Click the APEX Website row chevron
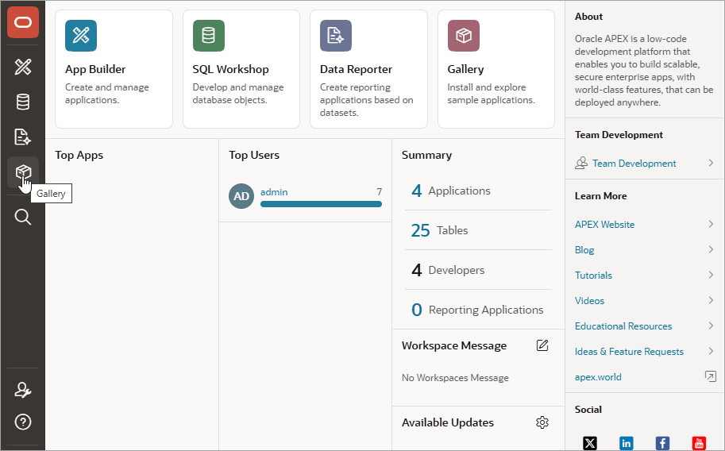 [x=712, y=224]
